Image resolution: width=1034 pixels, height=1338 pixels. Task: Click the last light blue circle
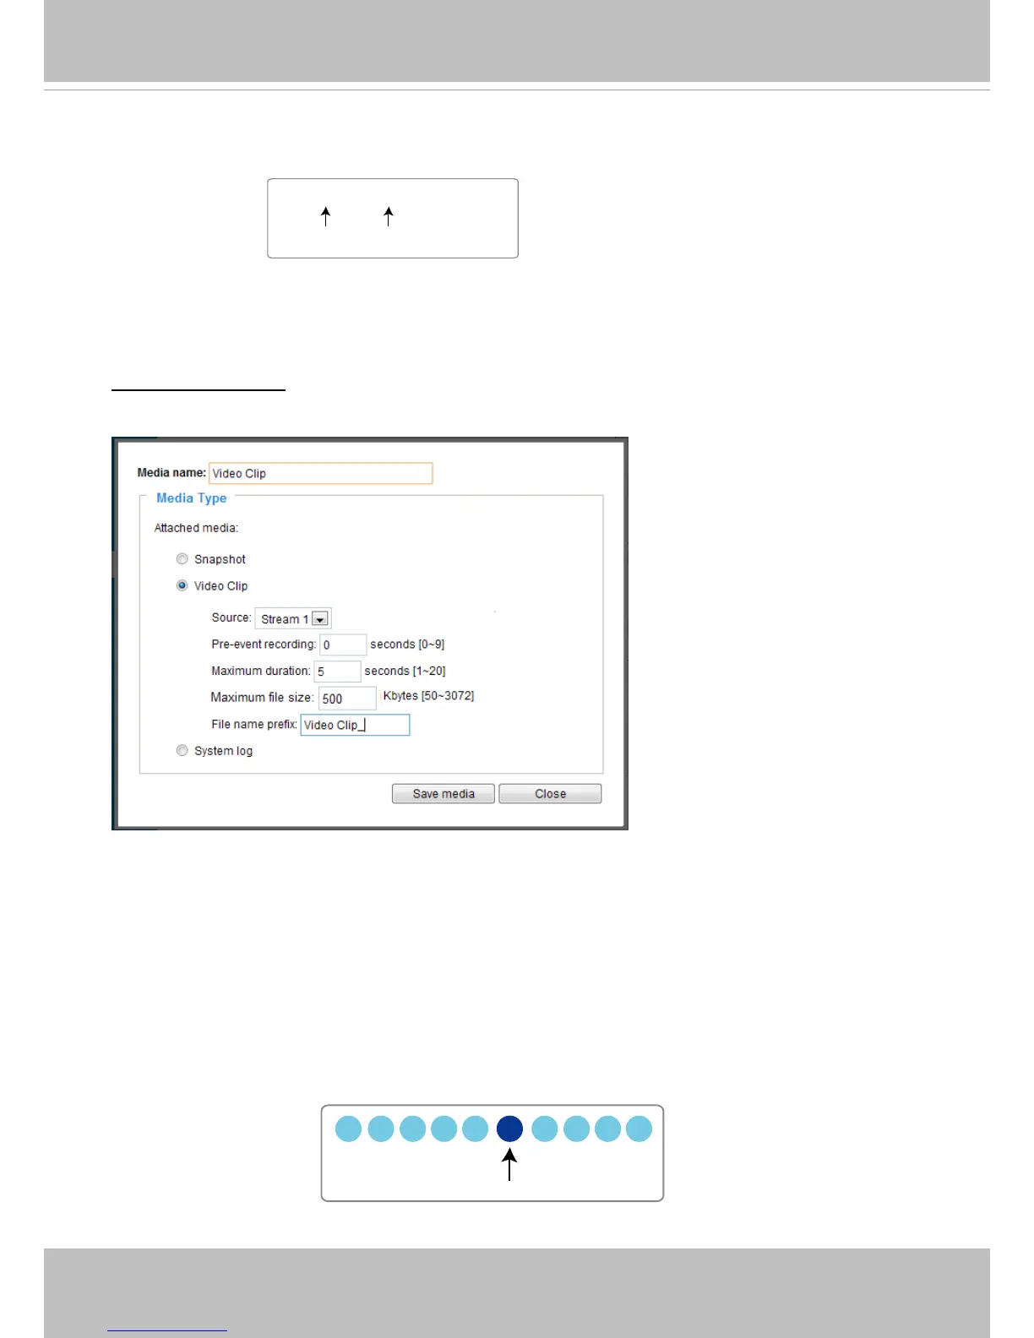pyautogui.click(x=639, y=1129)
